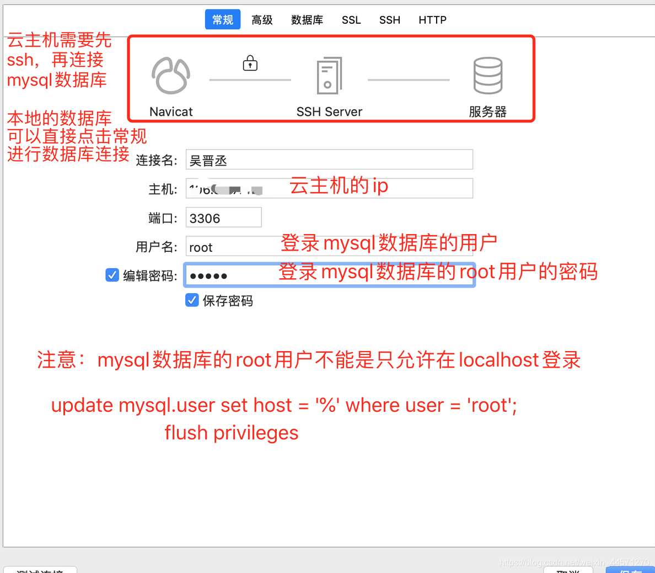Click the SSH Server label text
This screenshot has height=573, width=655.
pyautogui.click(x=329, y=112)
